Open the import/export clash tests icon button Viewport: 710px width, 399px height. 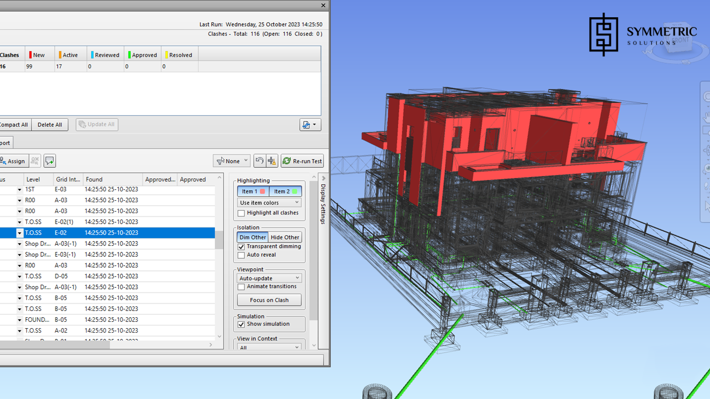click(310, 125)
